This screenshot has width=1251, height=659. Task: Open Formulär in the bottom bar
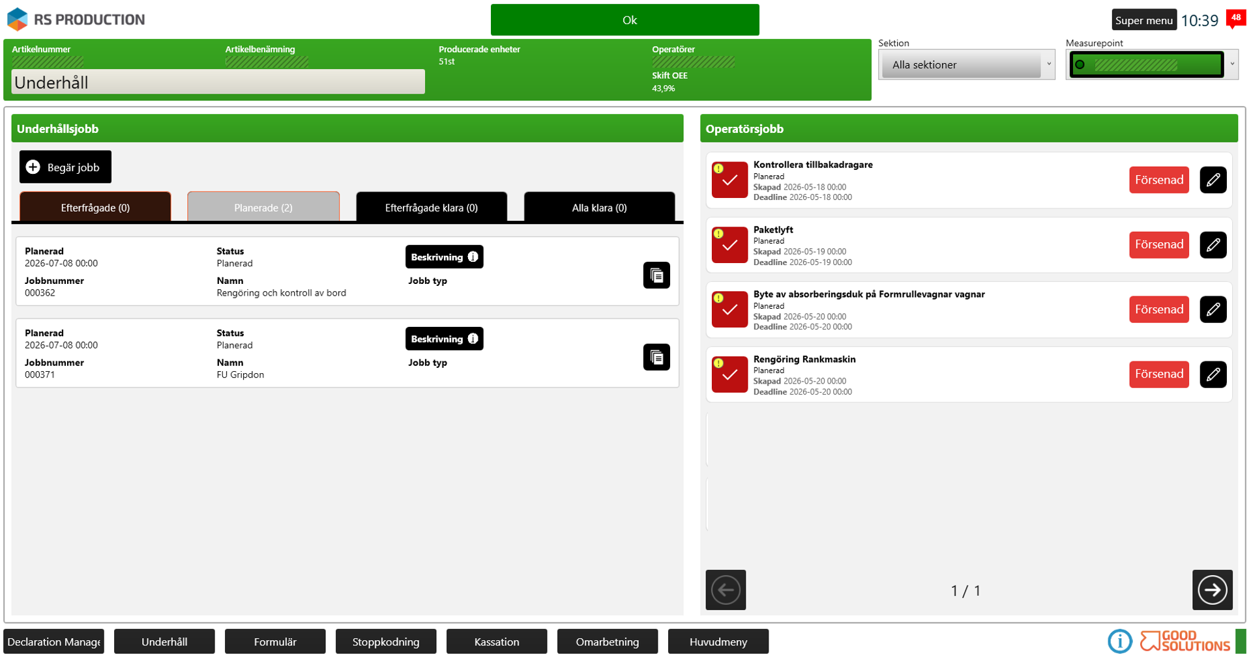click(275, 641)
